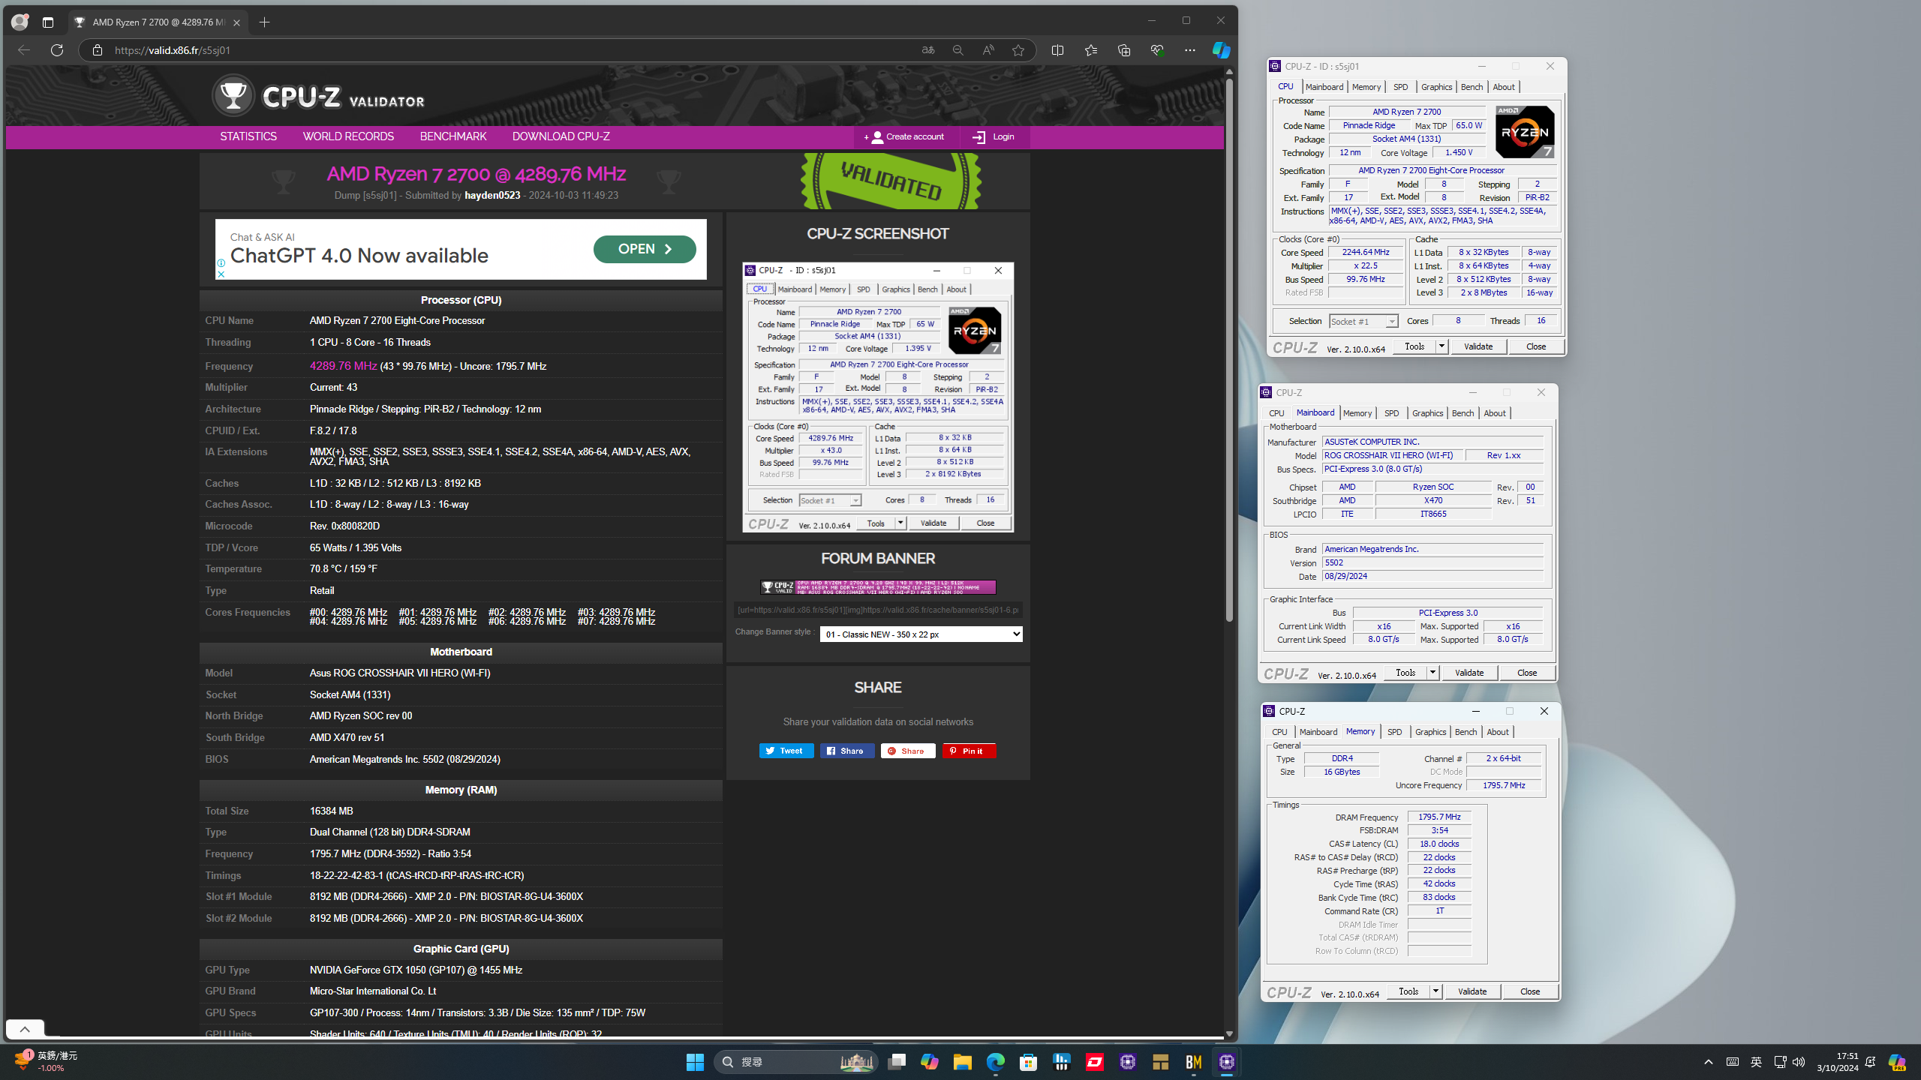The width and height of the screenshot is (1921, 1080).
Task: Click Create account button
Action: (905, 137)
